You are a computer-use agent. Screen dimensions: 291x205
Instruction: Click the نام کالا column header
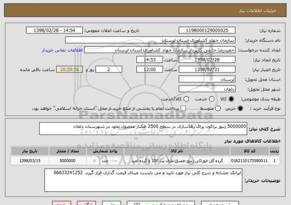(177, 151)
